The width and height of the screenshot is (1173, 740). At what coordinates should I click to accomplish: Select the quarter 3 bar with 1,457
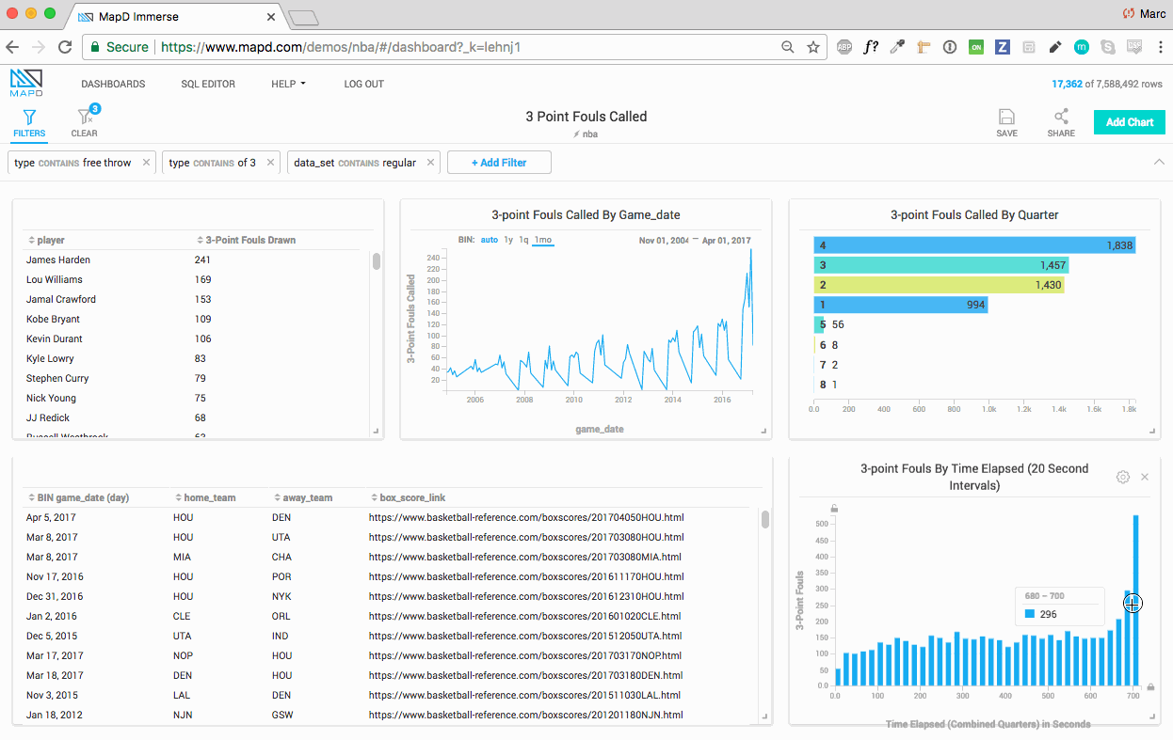point(941,265)
